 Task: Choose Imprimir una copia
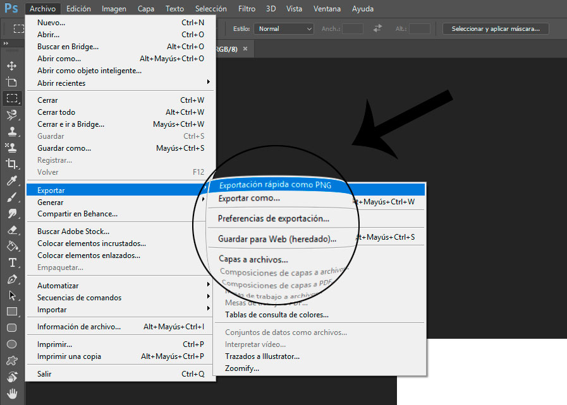(x=120, y=356)
